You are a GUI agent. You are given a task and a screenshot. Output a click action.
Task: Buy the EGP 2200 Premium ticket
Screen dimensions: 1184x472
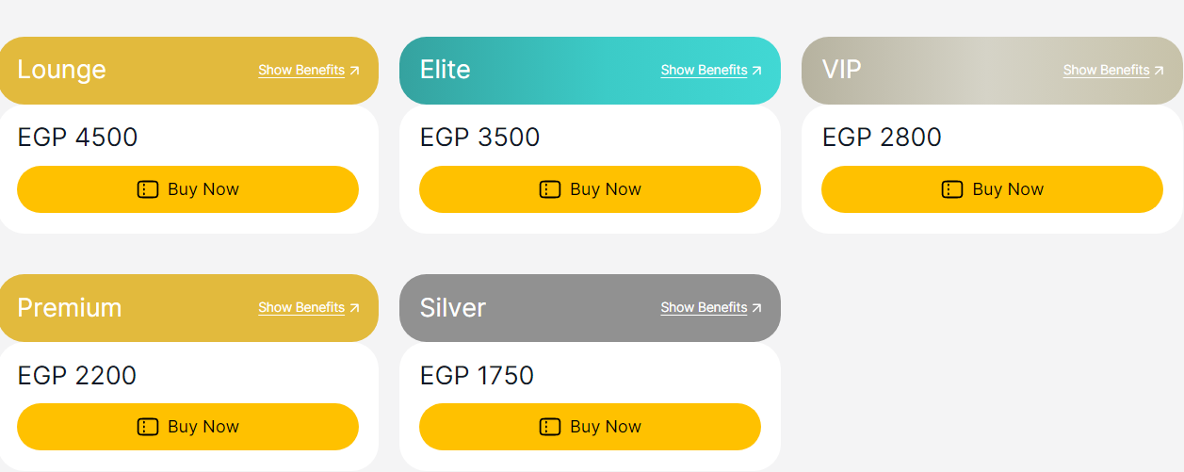click(x=187, y=427)
